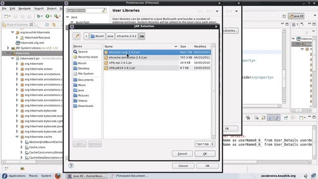Navigate to Koush folder in path bar
Screen dimensions: 318x179
pos(97,36)
